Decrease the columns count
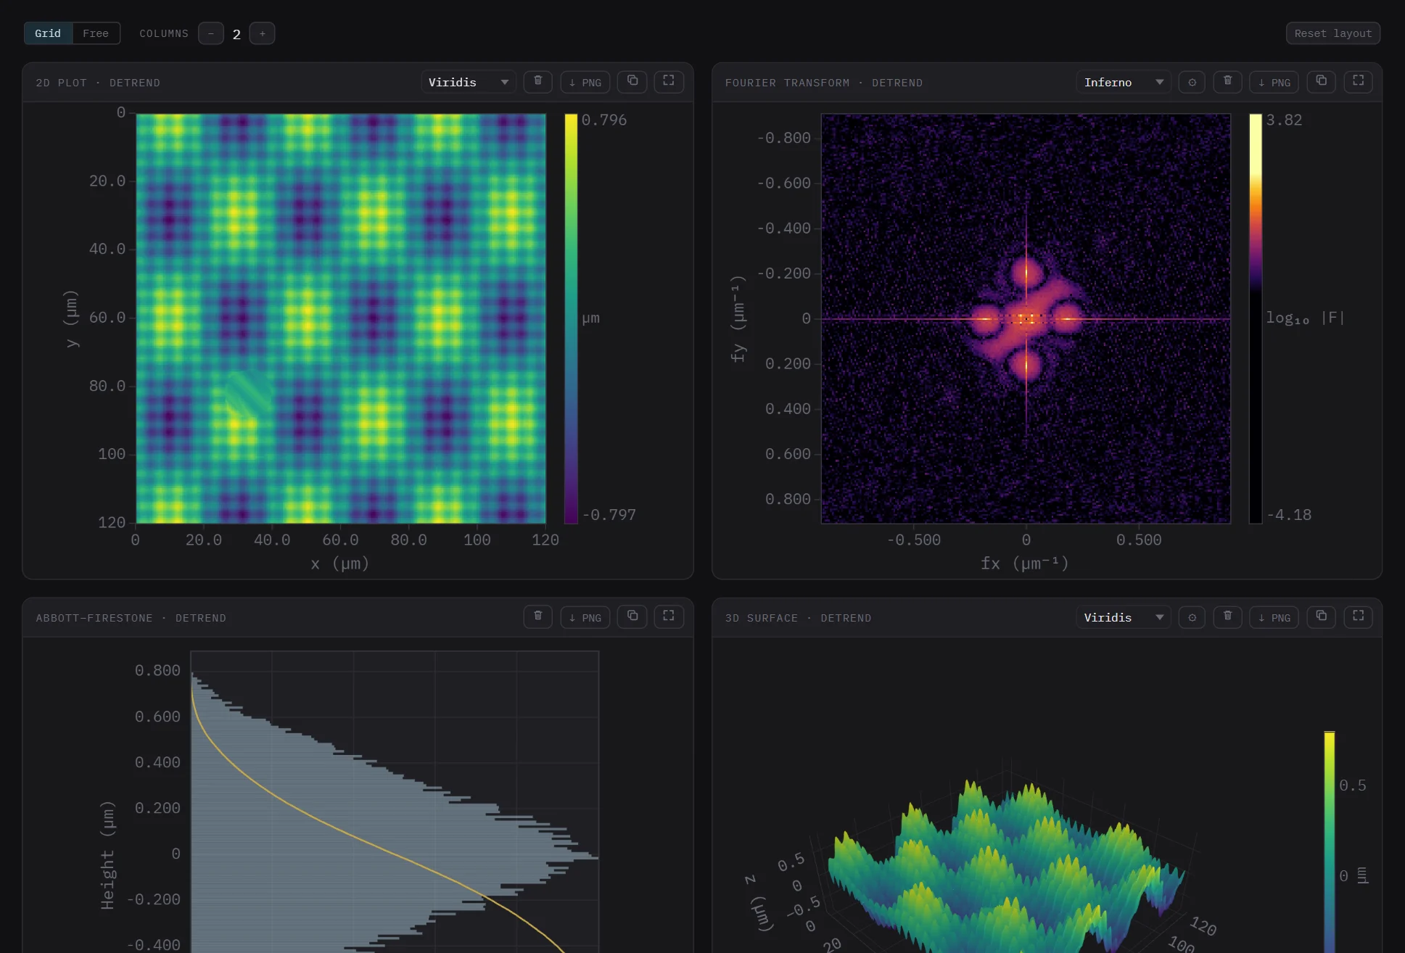Image resolution: width=1405 pixels, height=953 pixels. click(x=211, y=33)
